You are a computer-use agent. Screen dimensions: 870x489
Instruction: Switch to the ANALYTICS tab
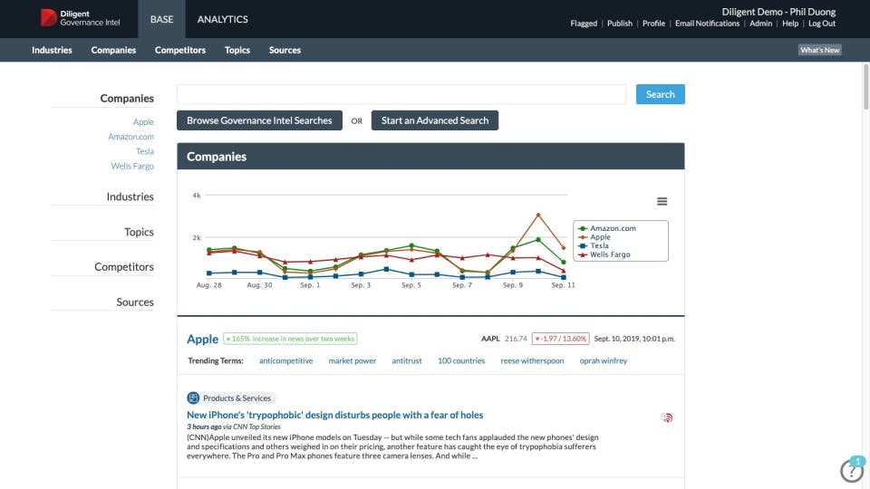[222, 19]
